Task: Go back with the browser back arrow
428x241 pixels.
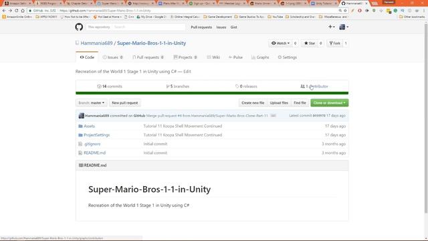Action: (x=4, y=11)
